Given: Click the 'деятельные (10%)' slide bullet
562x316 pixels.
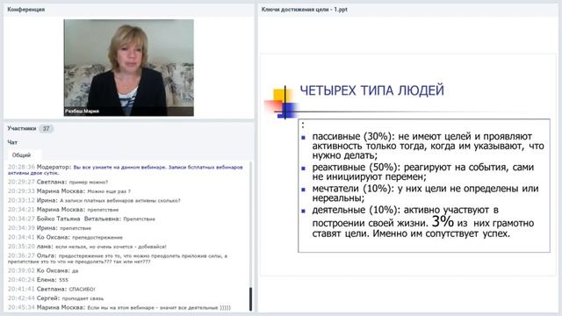Looking at the screenshot, I should (423, 221).
